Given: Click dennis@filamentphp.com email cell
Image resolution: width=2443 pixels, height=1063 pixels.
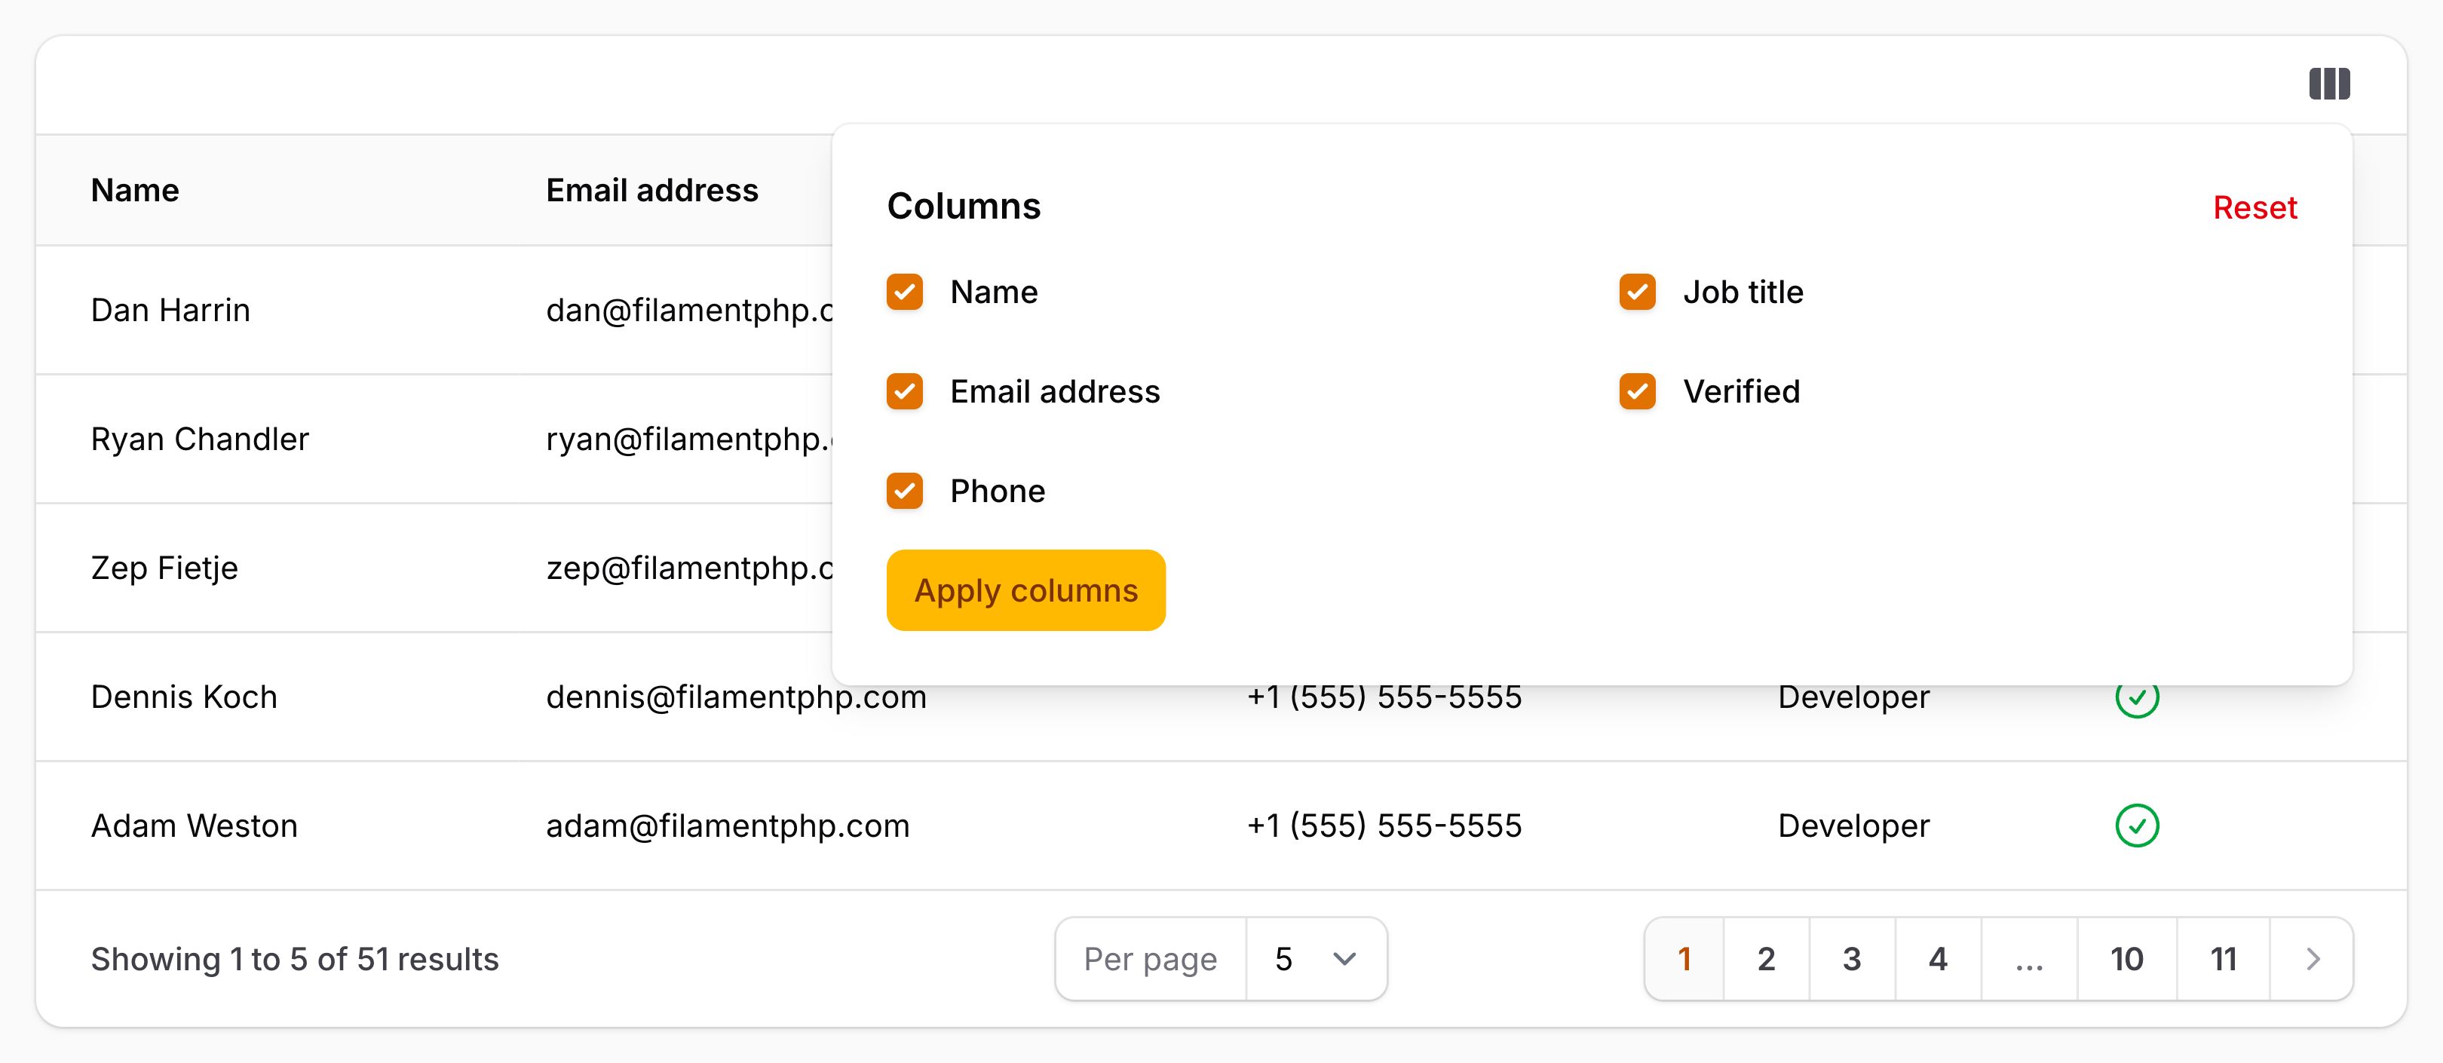Looking at the screenshot, I should pyautogui.click(x=736, y=697).
